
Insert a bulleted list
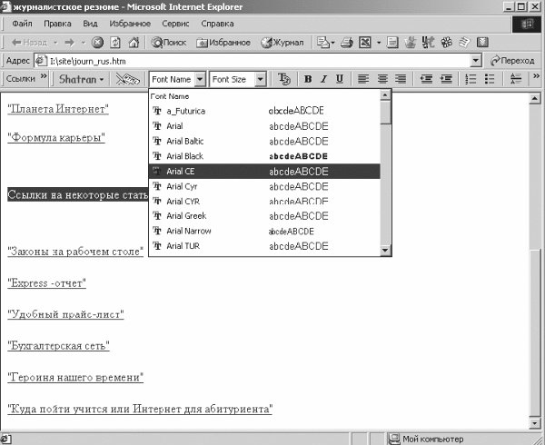[x=490, y=79]
